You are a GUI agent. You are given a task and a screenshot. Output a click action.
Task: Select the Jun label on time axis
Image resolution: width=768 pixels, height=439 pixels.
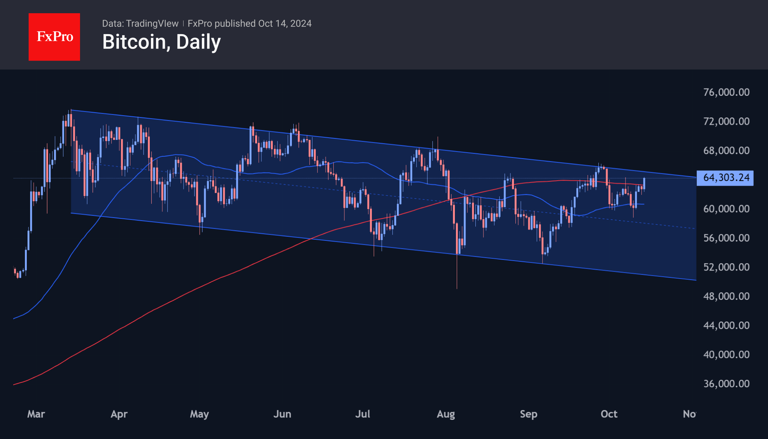click(282, 414)
